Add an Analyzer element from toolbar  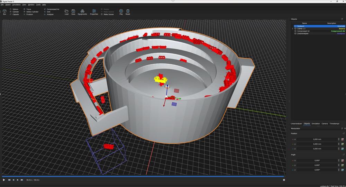[49, 14]
